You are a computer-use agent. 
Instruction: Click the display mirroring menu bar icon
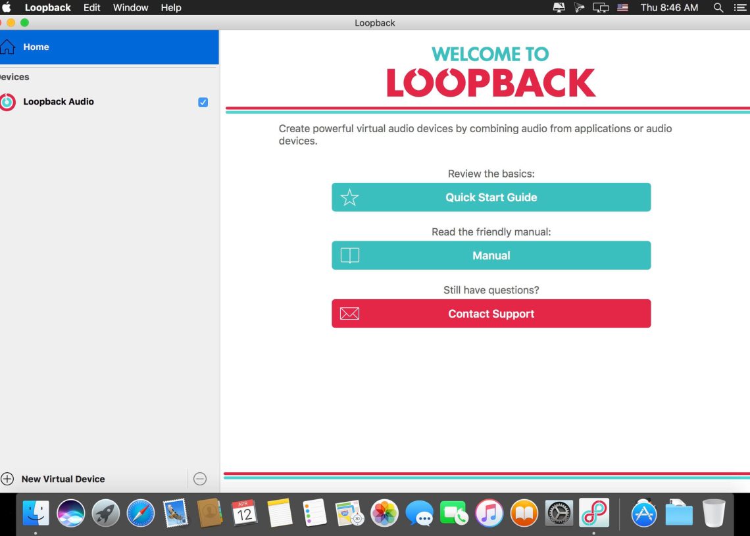(x=601, y=7)
